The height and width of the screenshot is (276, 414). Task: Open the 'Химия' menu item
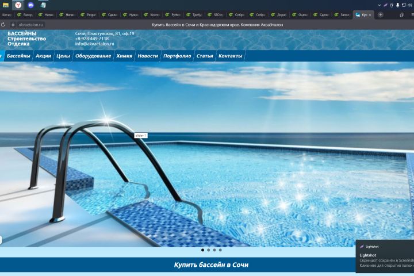(x=124, y=56)
